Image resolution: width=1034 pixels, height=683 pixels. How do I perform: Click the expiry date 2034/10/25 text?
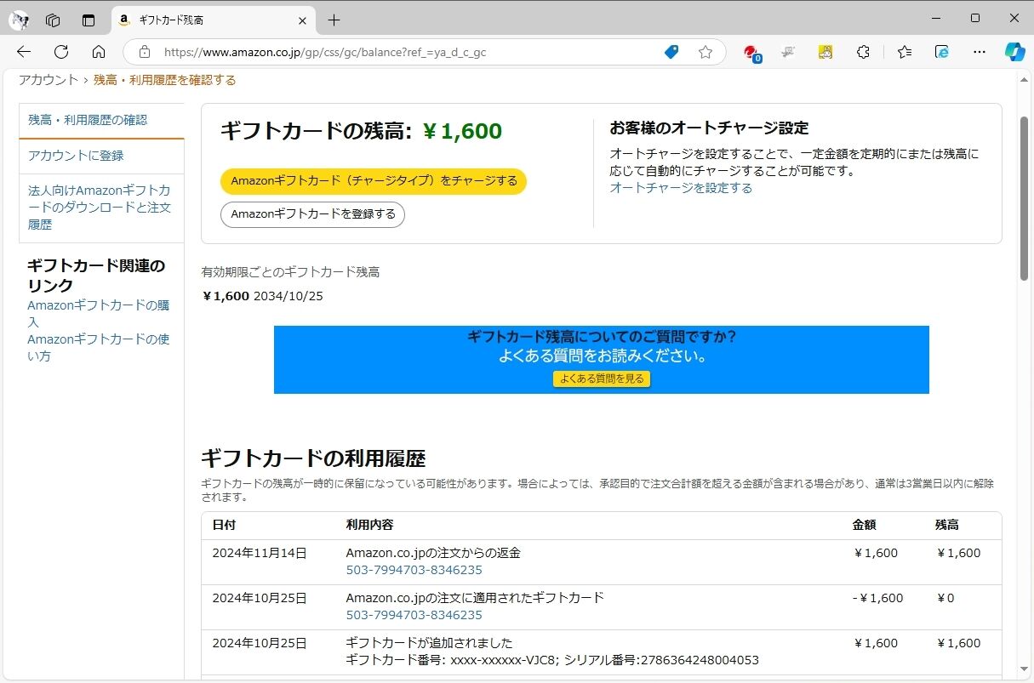(288, 296)
